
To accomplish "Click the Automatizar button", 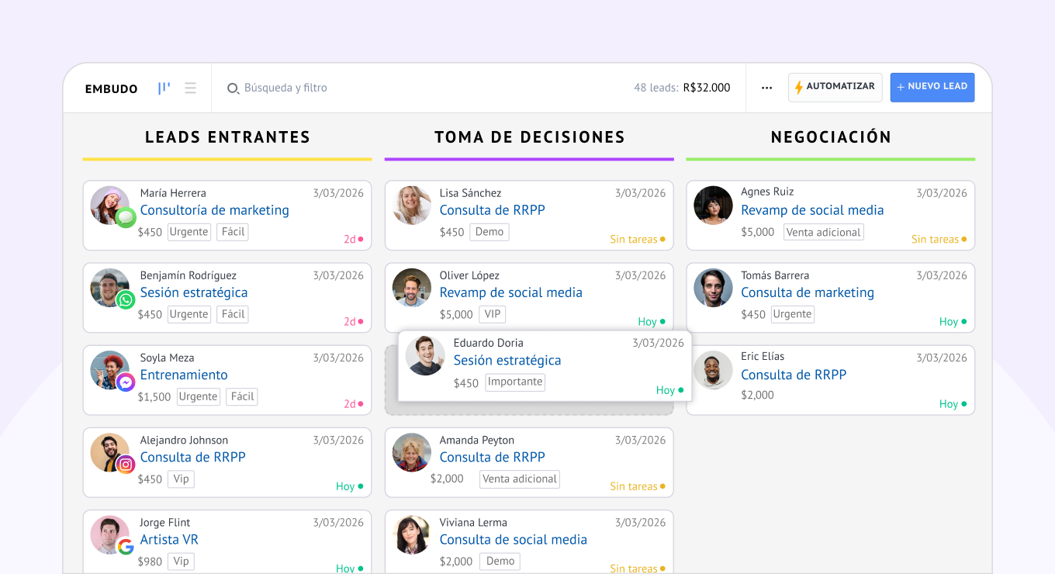I will 835,87.
